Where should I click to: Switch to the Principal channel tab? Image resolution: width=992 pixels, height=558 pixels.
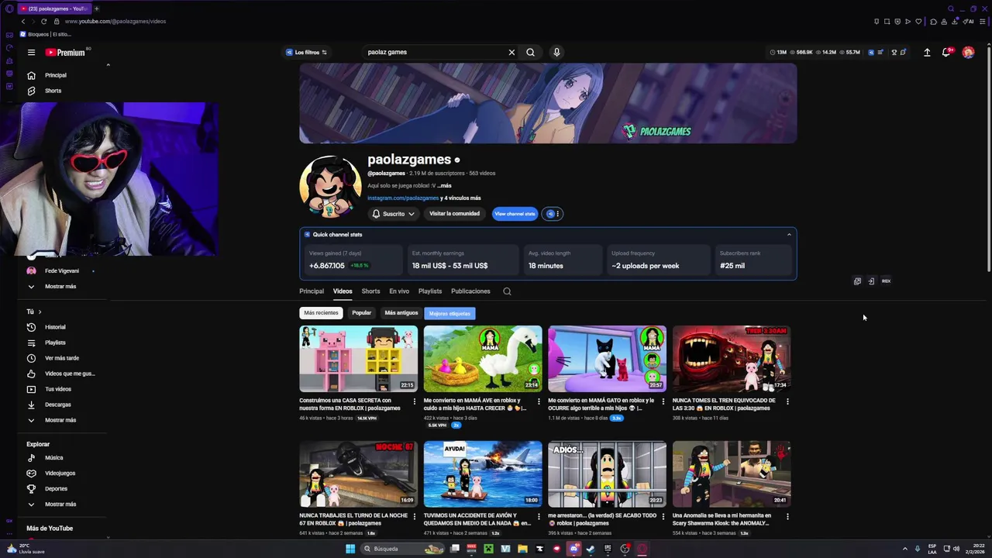(312, 291)
